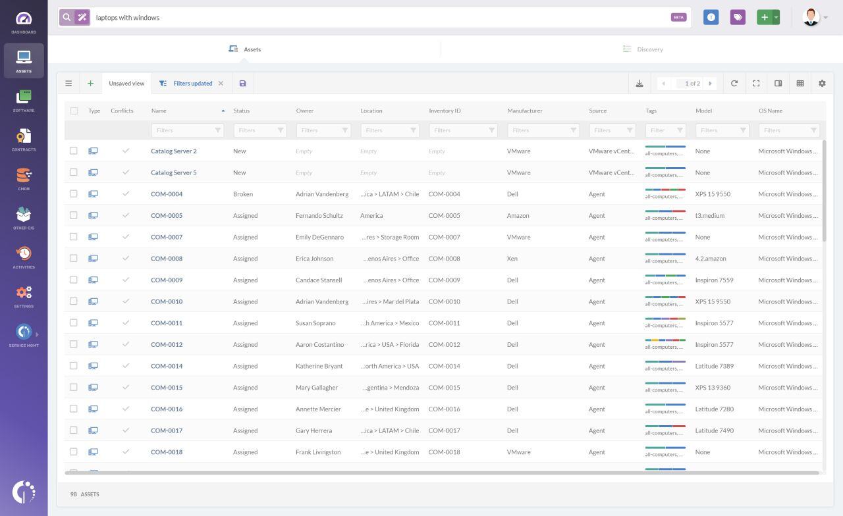Open the views hamburger menu
This screenshot has height=516, width=843.
pos(68,84)
